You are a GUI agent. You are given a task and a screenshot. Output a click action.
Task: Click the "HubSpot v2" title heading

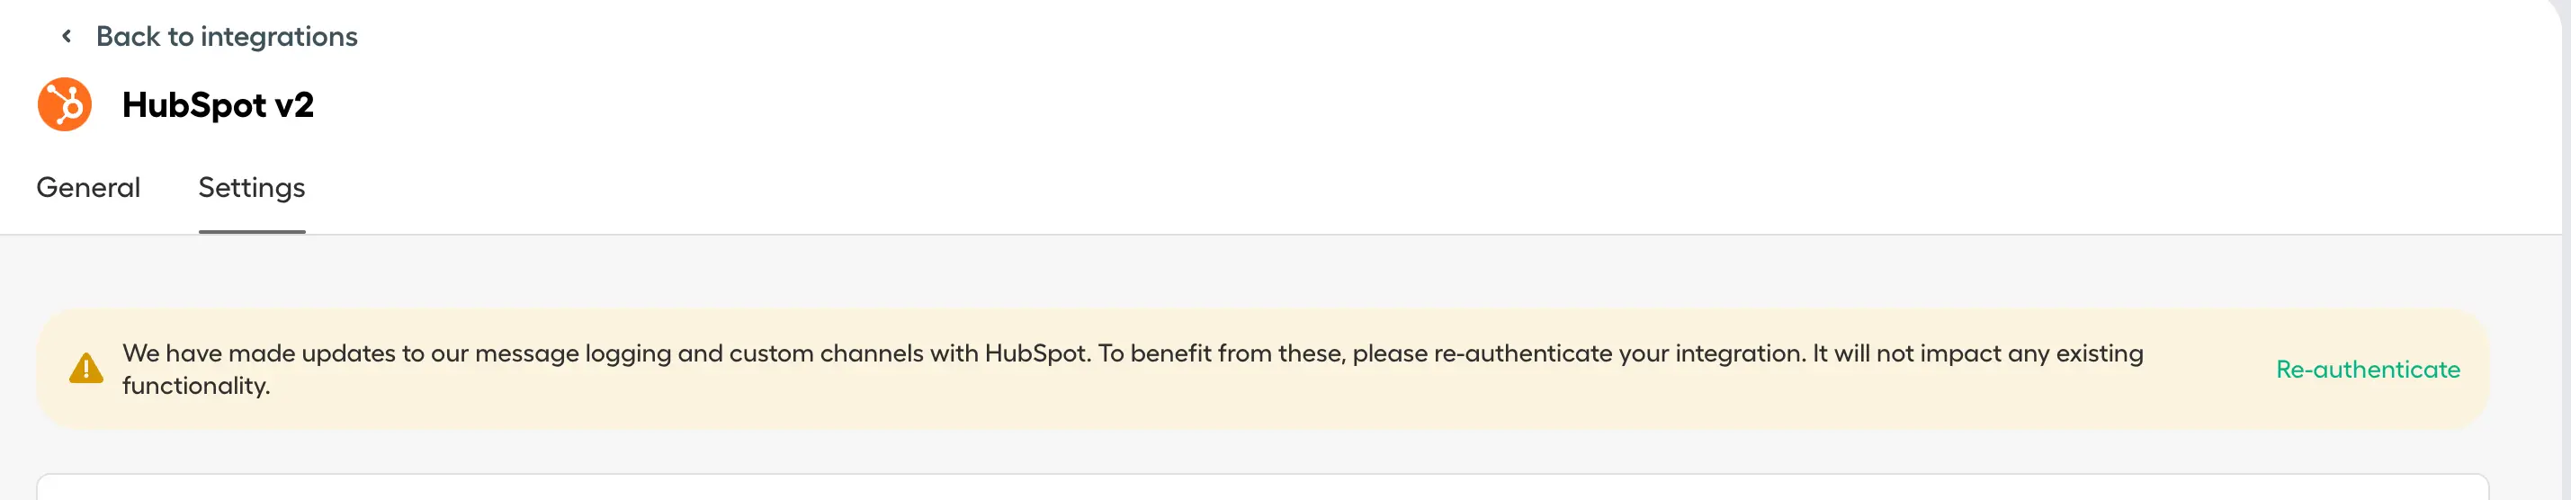218,105
